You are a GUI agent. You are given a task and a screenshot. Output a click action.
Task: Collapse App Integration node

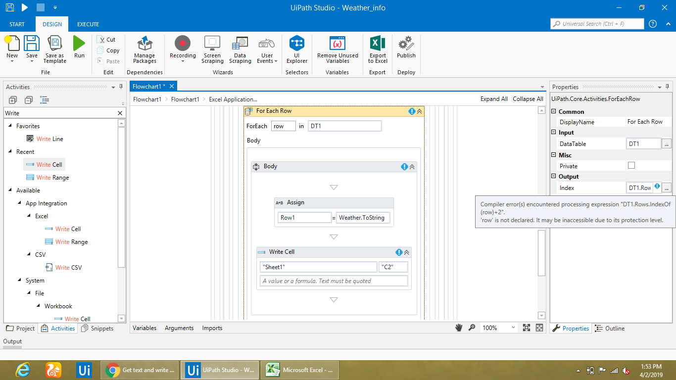[20, 203]
